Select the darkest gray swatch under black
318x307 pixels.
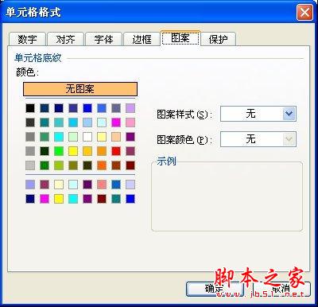pyautogui.click(x=30, y=122)
